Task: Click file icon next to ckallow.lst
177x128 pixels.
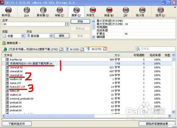Action: click(7, 95)
